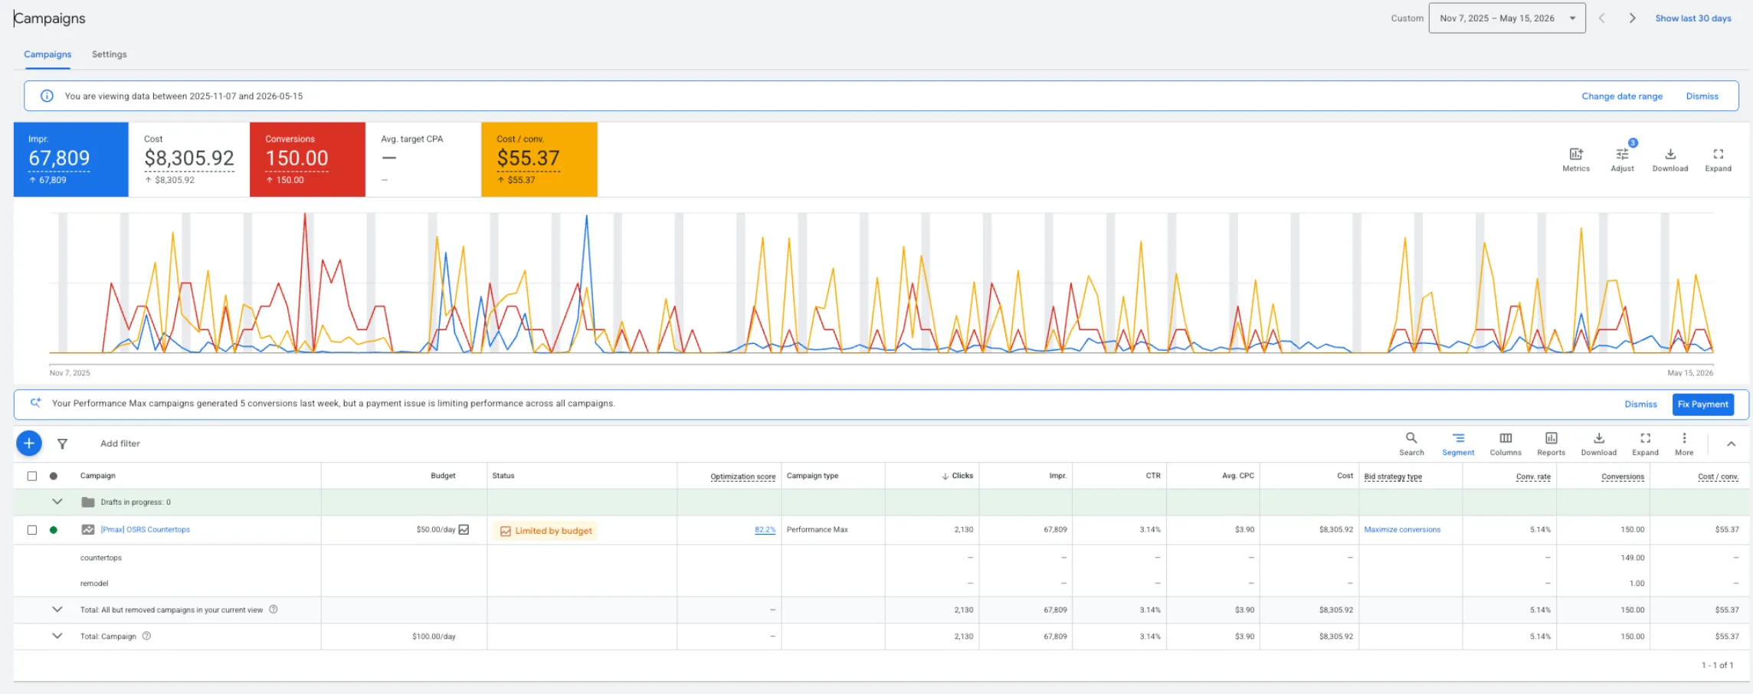Open the More options menu
The image size is (1753, 694).
(x=1684, y=444)
